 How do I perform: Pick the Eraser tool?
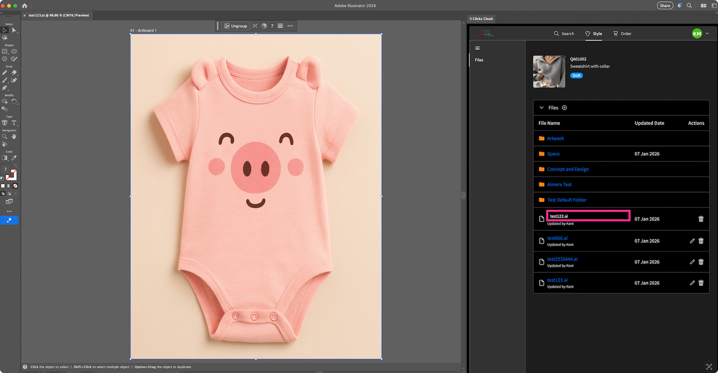(14, 72)
